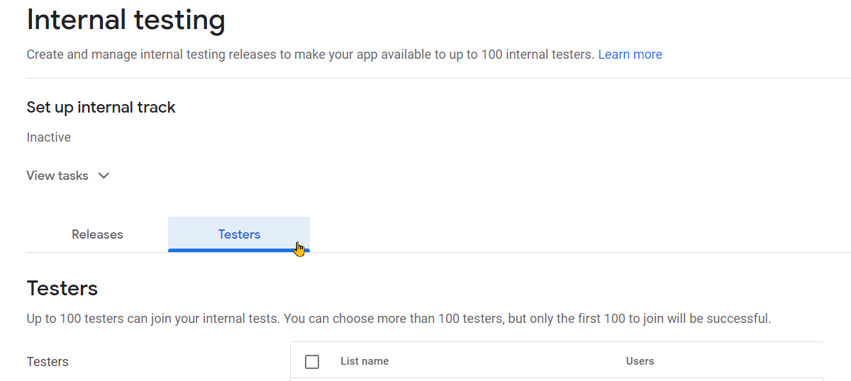Click the Testers label left of table

pyautogui.click(x=48, y=362)
